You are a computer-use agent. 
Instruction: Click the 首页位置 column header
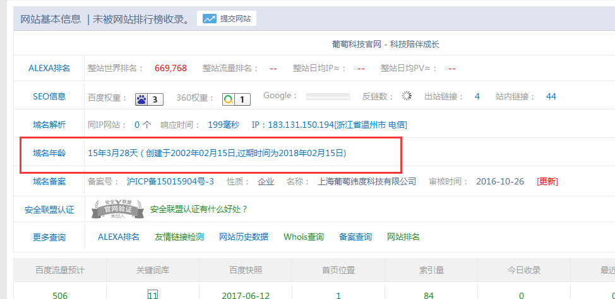(338, 269)
